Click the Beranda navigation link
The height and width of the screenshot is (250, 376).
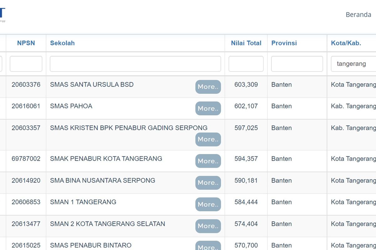coord(358,15)
